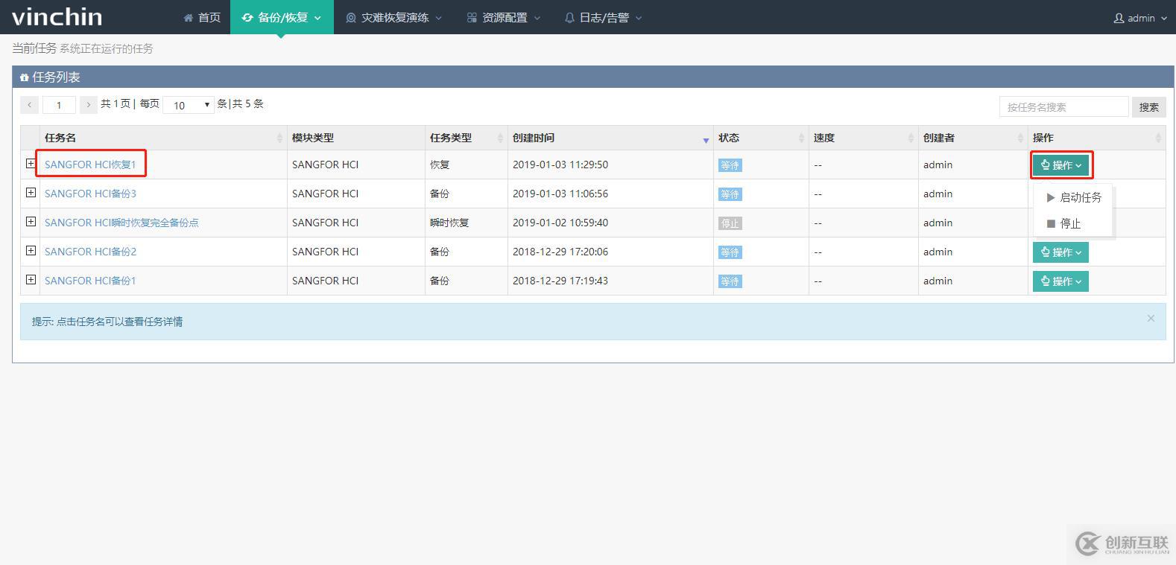Open the 备份/恢复 menu

tap(282, 17)
